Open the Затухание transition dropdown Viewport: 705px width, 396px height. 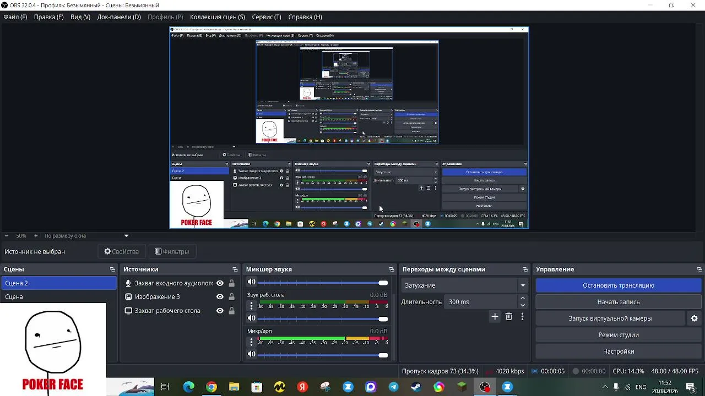(465, 285)
